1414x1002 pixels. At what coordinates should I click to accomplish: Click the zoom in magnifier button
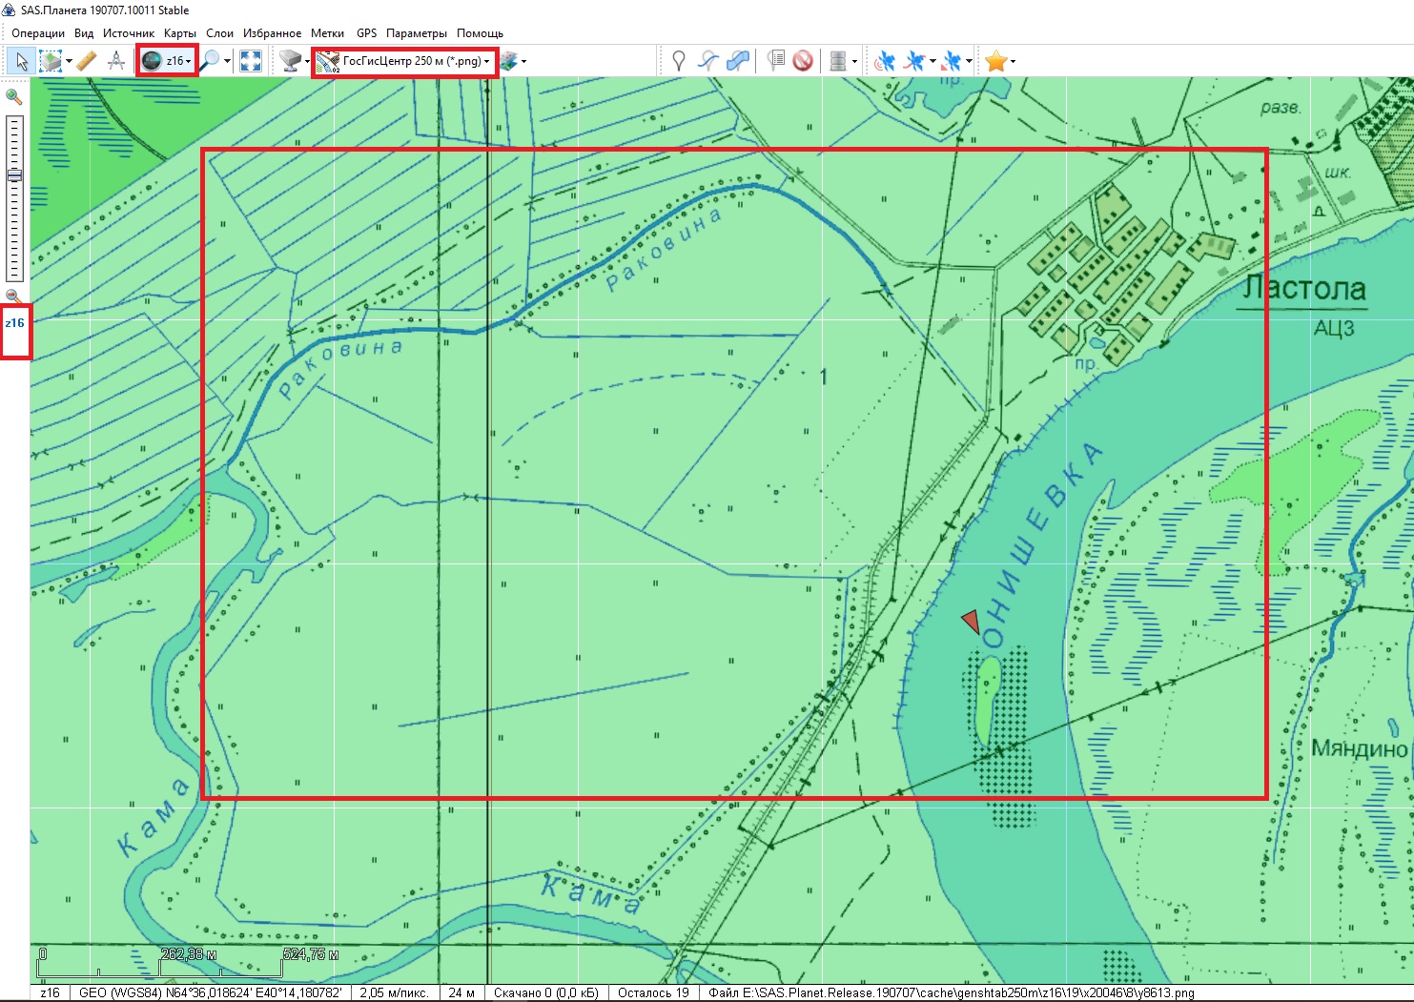(14, 96)
